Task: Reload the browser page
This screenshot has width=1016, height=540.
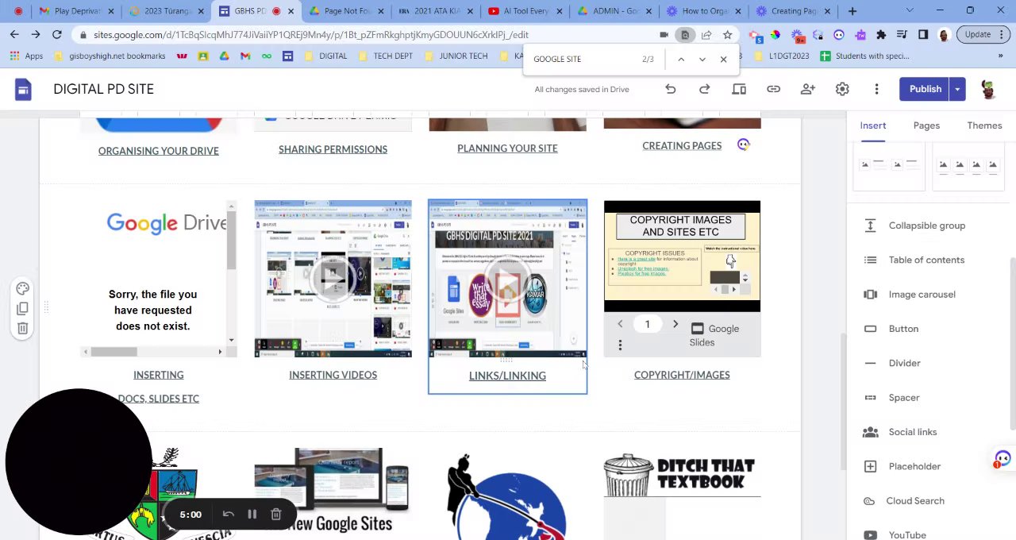Action: pos(57,35)
